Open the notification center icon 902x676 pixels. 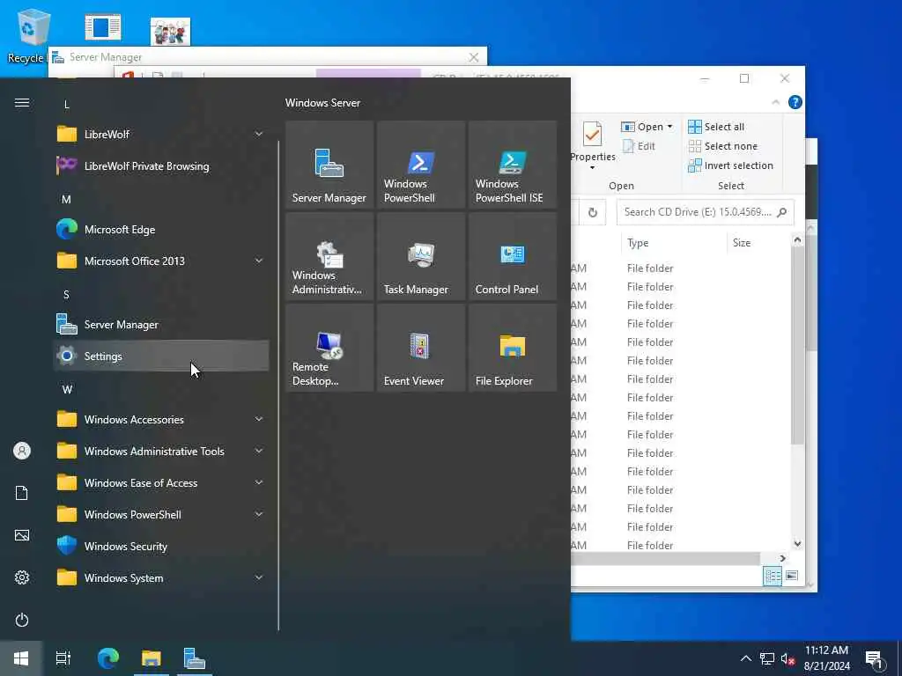(x=874, y=658)
